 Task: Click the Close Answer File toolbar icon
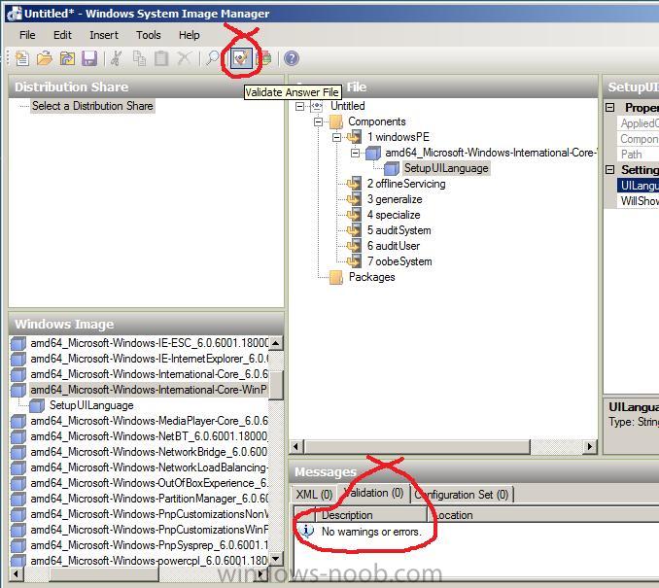[x=67, y=58]
